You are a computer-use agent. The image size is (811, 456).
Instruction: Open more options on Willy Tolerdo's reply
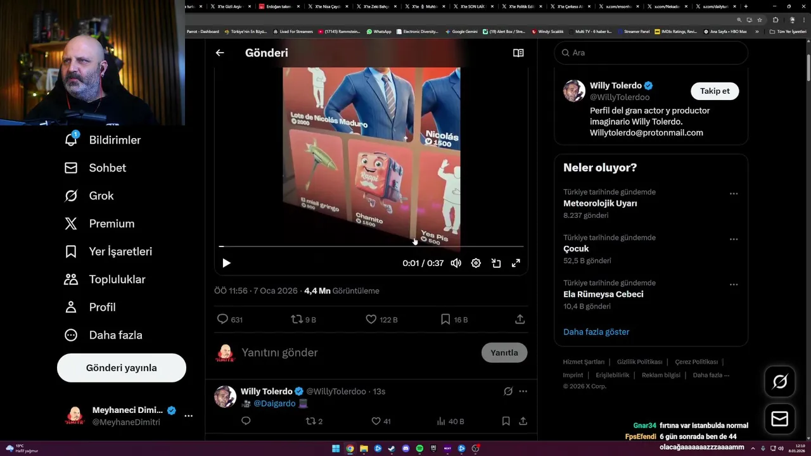[x=523, y=391]
